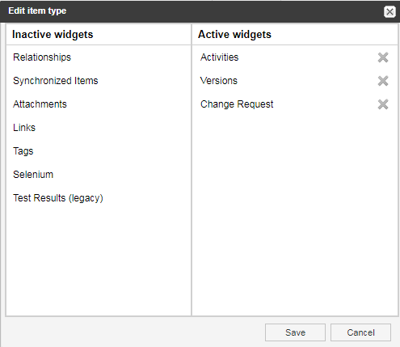Select the Relationships inactive widget
This screenshot has width=400, height=347.
[x=42, y=57]
